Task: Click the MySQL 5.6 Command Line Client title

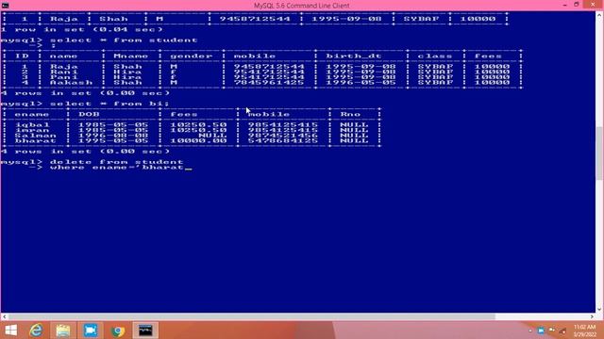Action: (302, 6)
